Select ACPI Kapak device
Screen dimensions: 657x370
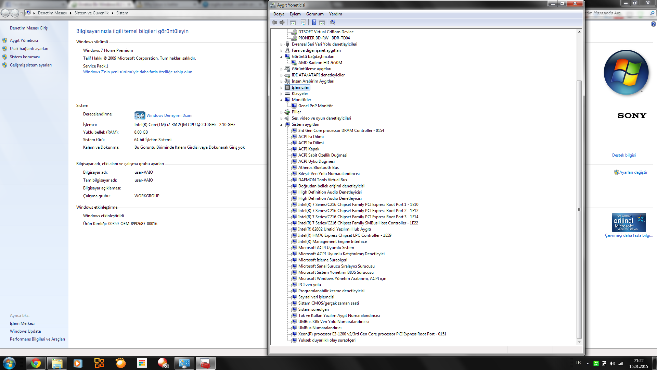click(x=309, y=149)
